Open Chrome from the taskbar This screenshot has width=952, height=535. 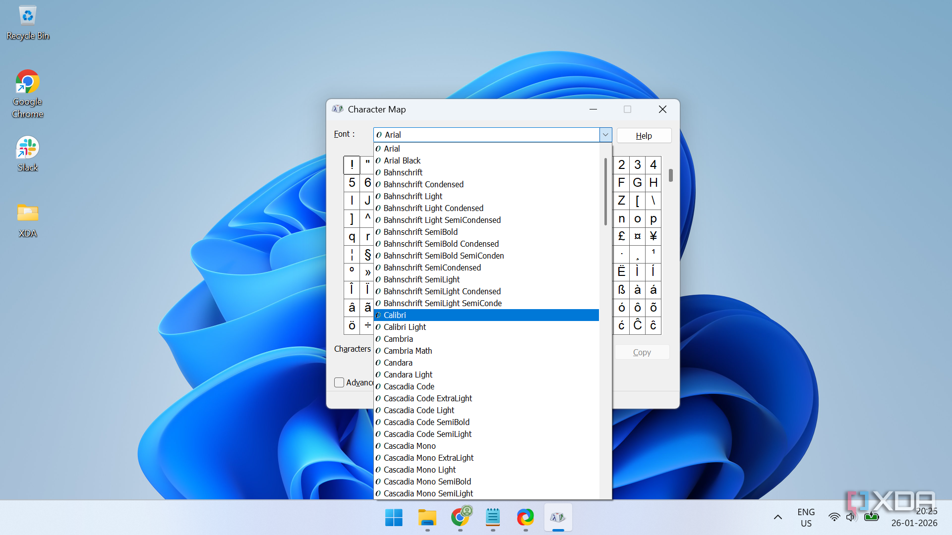pos(460,518)
